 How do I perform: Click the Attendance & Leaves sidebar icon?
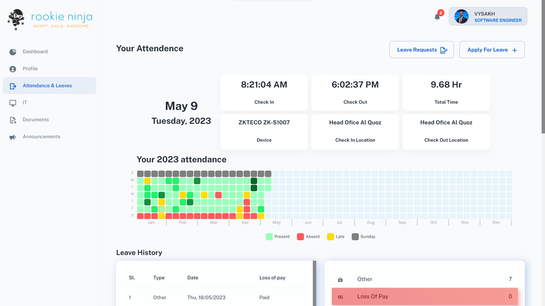click(13, 86)
